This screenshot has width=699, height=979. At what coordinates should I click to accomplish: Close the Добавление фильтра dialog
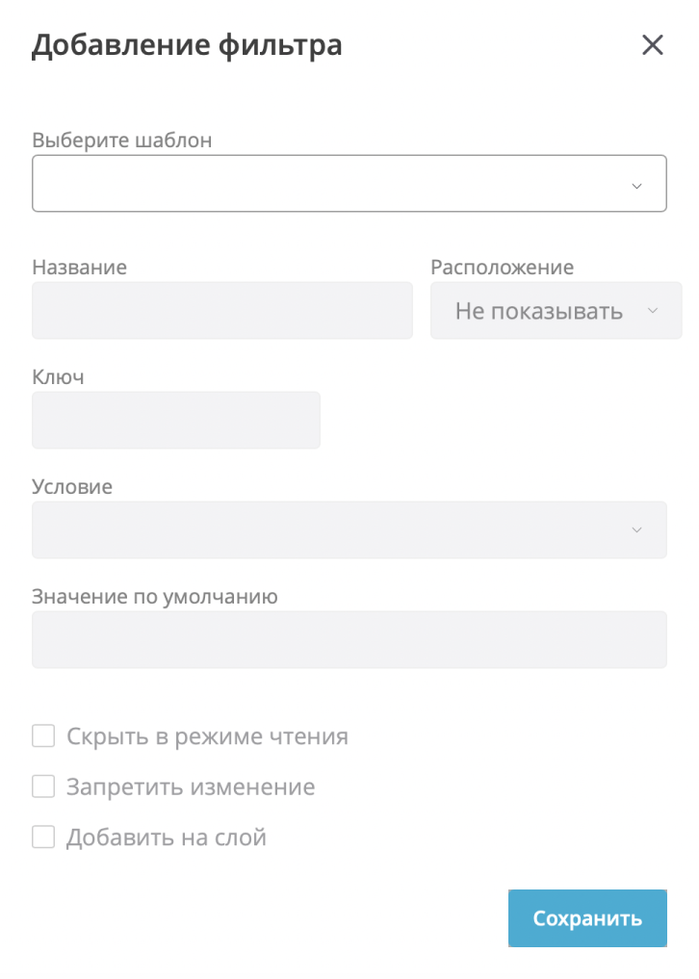click(x=653, y=45)
